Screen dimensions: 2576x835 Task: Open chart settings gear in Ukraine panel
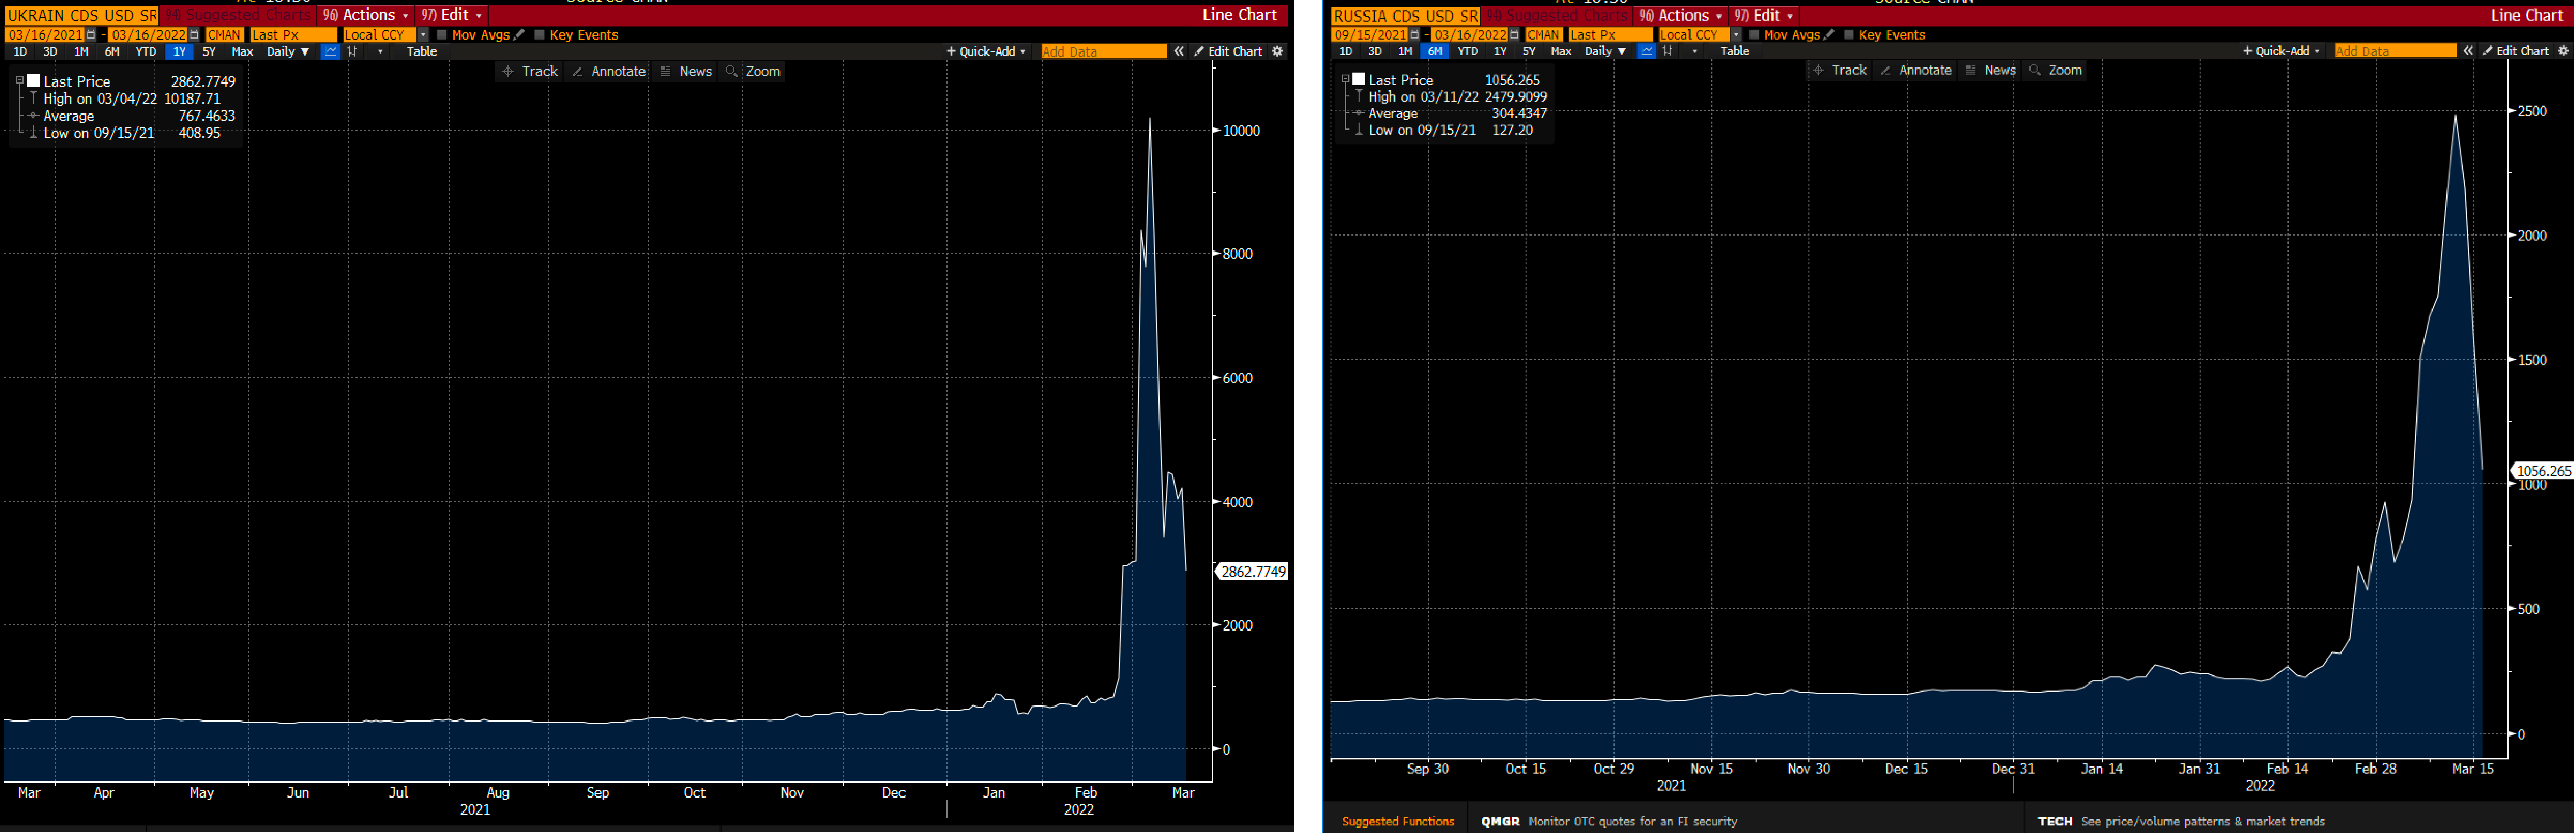pyautogui.click(x=1277, y=52)
